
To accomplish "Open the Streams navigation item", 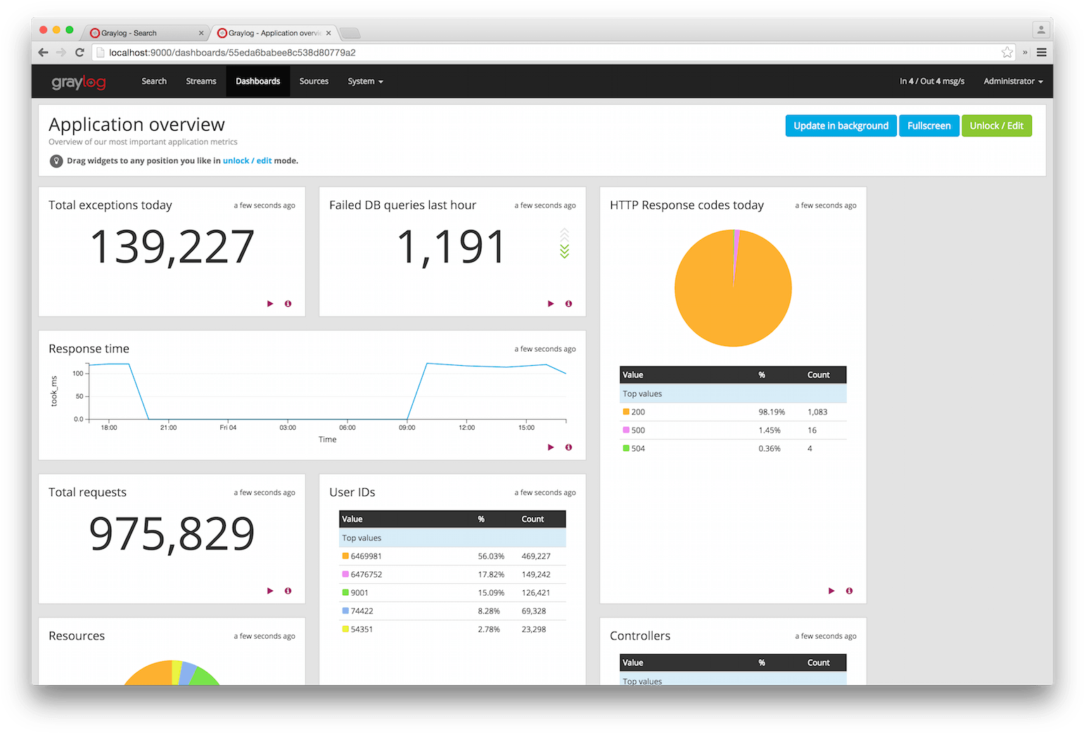I will (x=201, y=82).
